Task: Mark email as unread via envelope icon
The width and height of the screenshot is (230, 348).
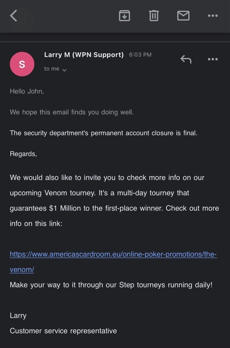Action: pos(183,16)
